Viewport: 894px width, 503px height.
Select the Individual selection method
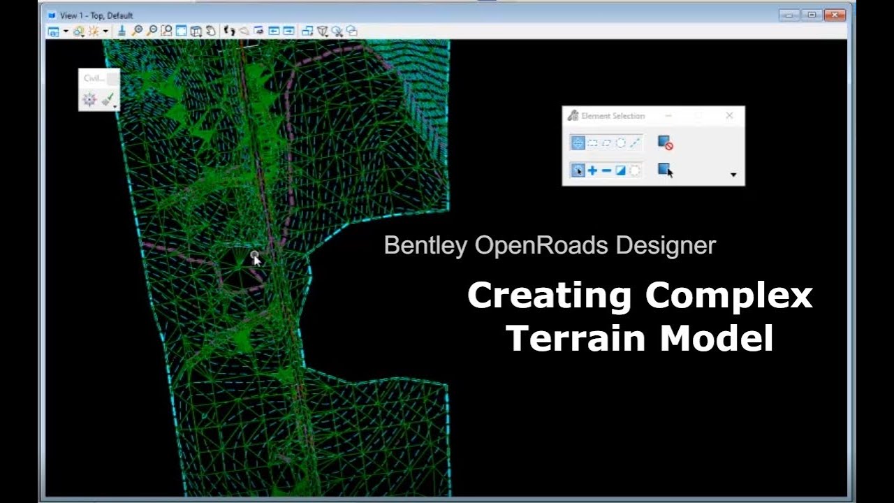pyautogui.click(x=578, y=143)
